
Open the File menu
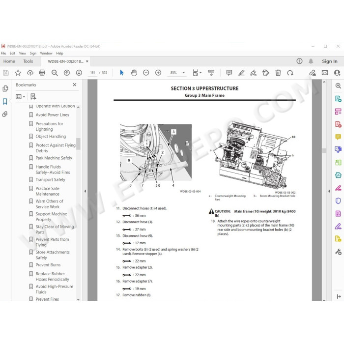click(3, 53)
